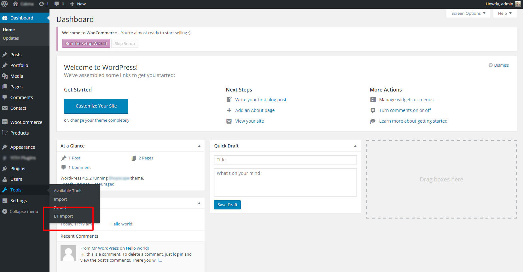
Task: Open Learn more about getting started link
Action: pos(413,121)
